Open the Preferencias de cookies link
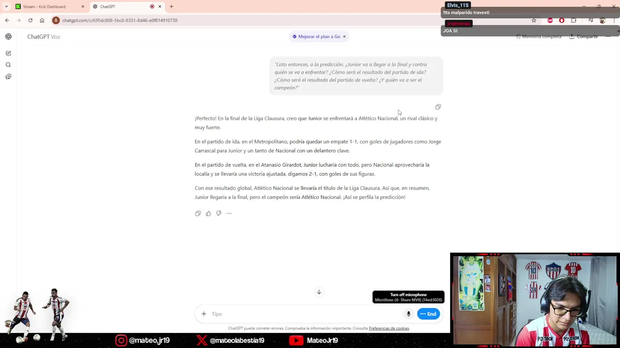 pyautogui.click(x=389, y=329)
